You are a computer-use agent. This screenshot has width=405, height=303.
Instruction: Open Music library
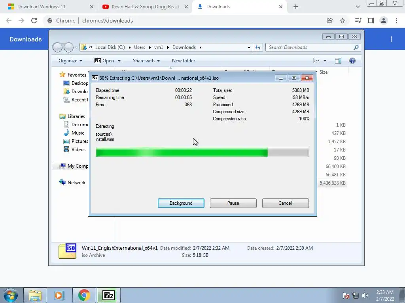coord(74,133)
